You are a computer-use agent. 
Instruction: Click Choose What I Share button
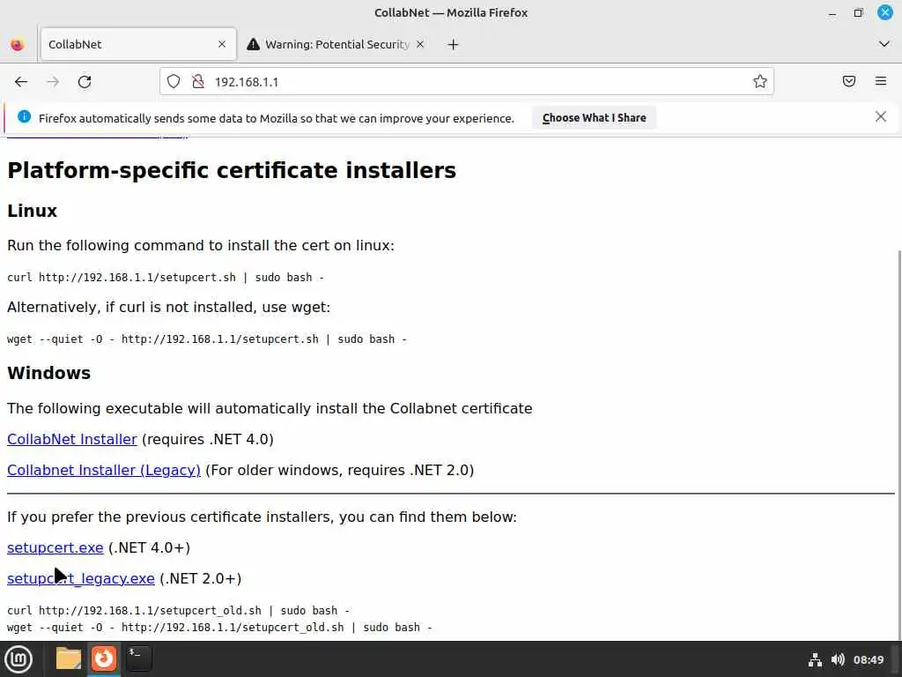tap(594, 117)
